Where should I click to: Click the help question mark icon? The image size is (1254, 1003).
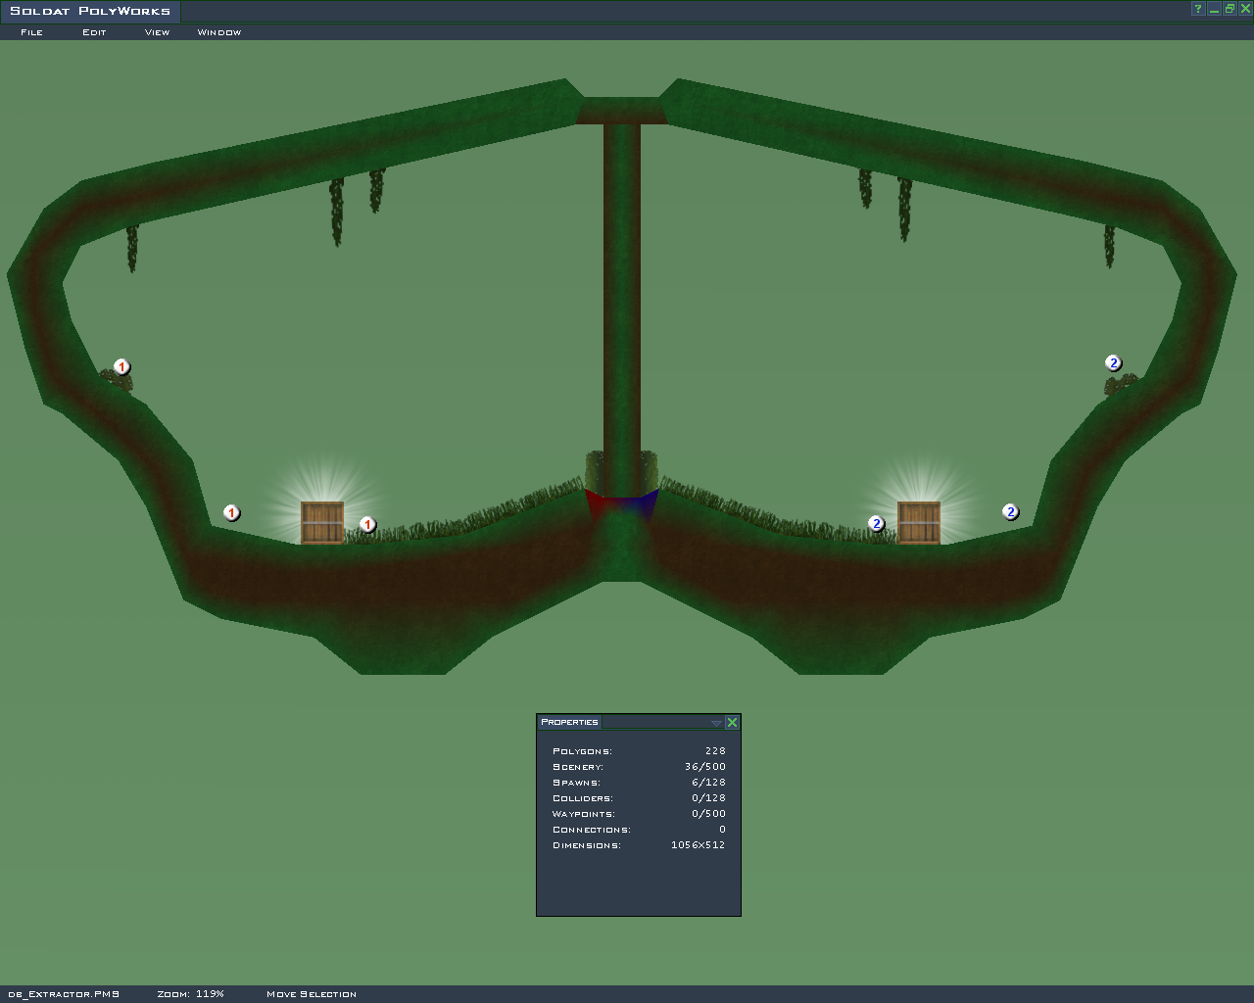pos(1197,9)
